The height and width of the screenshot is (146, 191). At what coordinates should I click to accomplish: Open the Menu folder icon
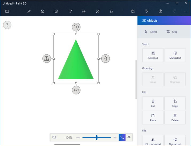point(7,11)
